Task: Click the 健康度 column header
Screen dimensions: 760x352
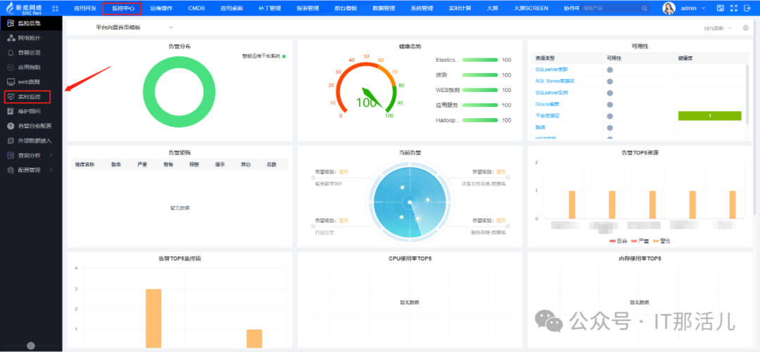Action: (685, 58)
